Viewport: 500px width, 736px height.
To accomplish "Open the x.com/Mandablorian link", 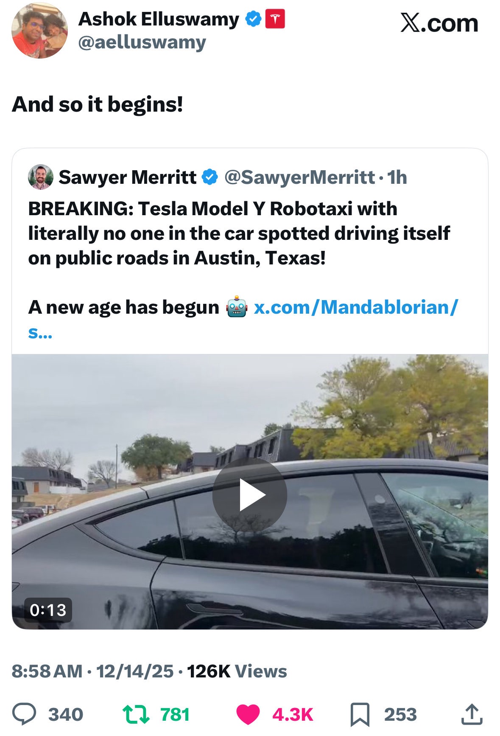I will point(355,307).
